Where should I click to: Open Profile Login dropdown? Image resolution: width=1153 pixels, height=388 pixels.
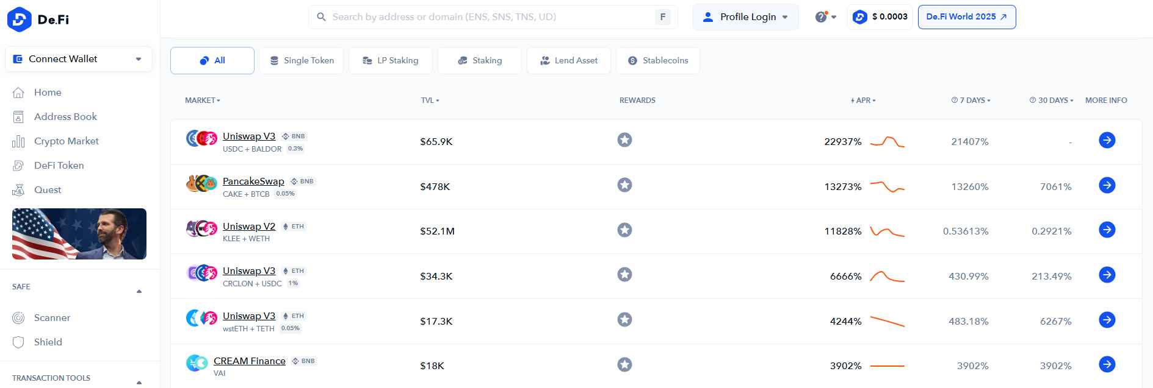[x=745, y=17]
